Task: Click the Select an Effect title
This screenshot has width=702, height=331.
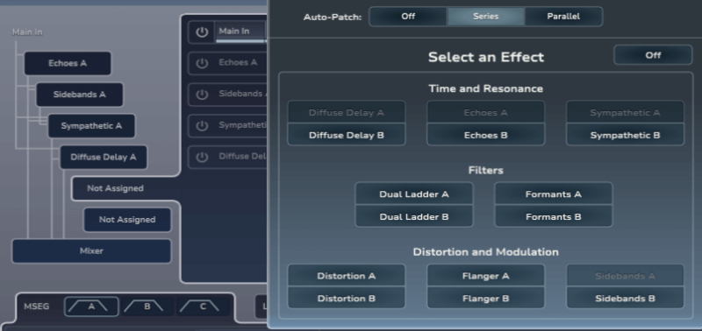Action: 486,57
